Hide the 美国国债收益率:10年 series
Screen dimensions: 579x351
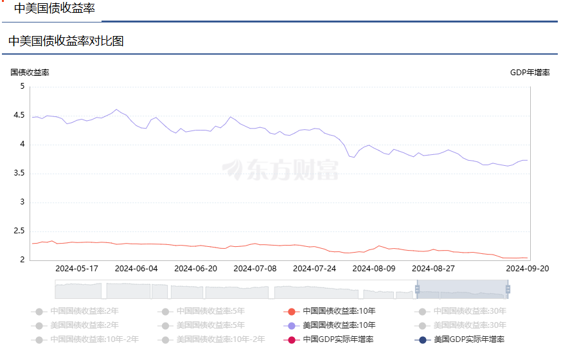[330, 325]
